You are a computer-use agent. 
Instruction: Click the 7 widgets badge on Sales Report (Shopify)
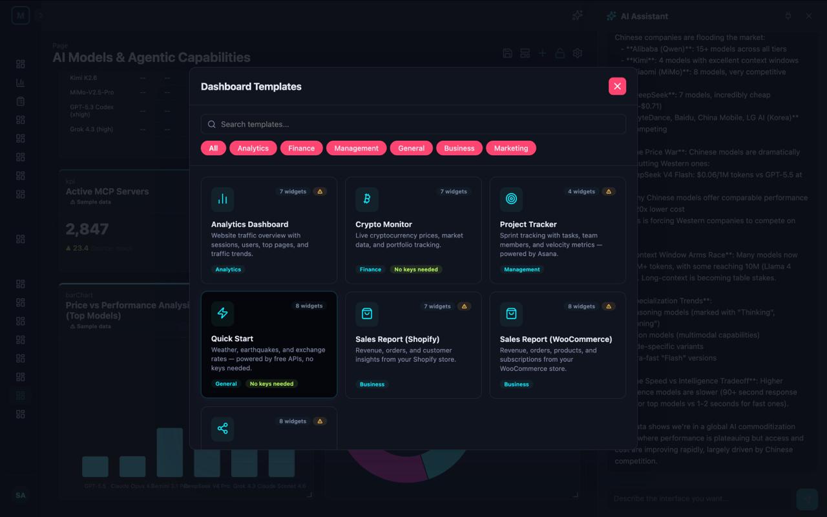[x=437, y=306]
